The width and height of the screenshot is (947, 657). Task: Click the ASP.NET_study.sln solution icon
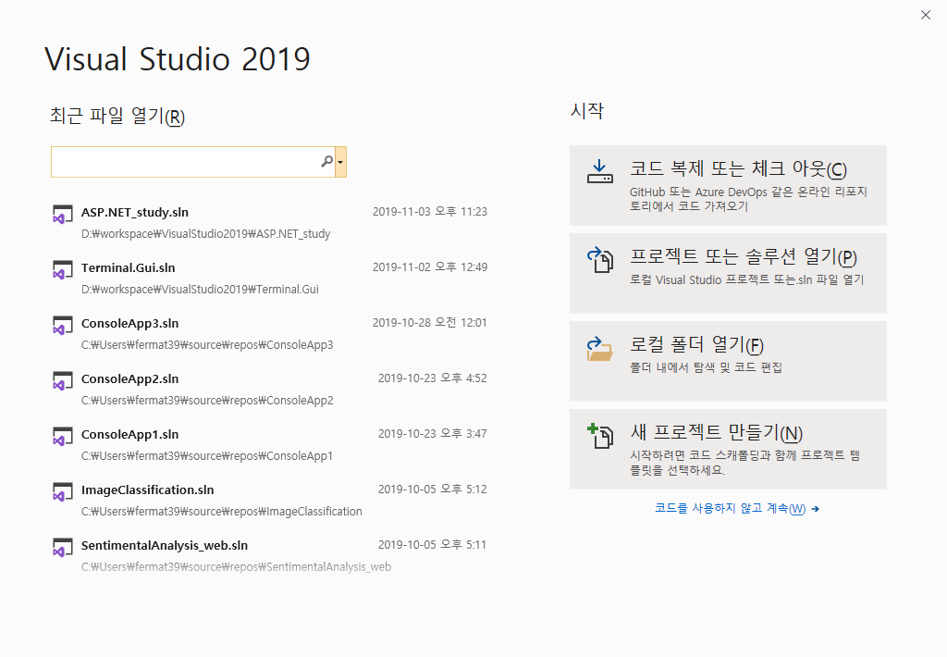tap(62, 214)
